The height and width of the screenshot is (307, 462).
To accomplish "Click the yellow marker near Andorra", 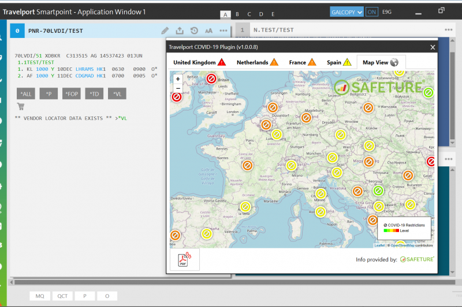I will coord(245,207).
